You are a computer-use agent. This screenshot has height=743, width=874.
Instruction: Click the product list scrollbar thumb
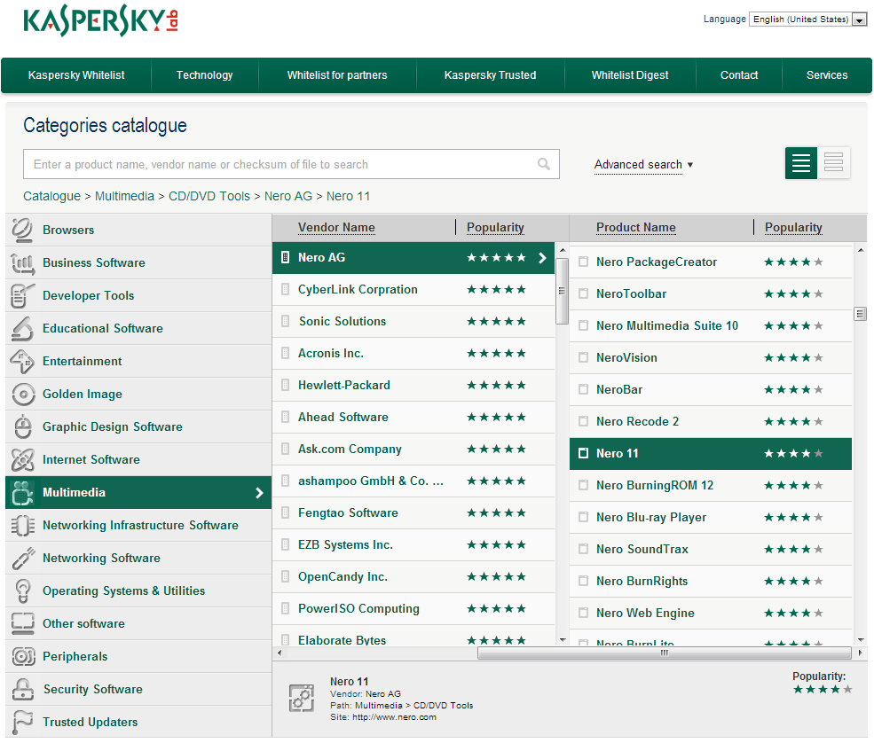[x=861, y=314]
